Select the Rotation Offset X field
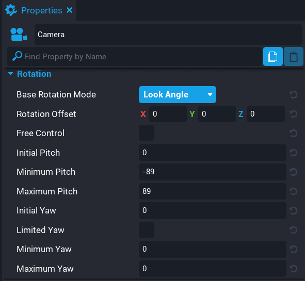The height and width of the screenshot is (281, 305). click(x=168, y=114)
